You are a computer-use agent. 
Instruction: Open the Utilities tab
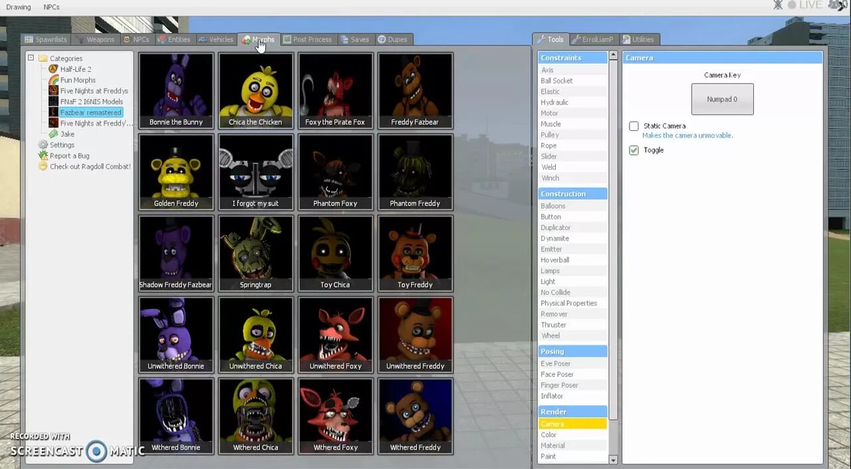pyautogui.click(x=639, y=39)
